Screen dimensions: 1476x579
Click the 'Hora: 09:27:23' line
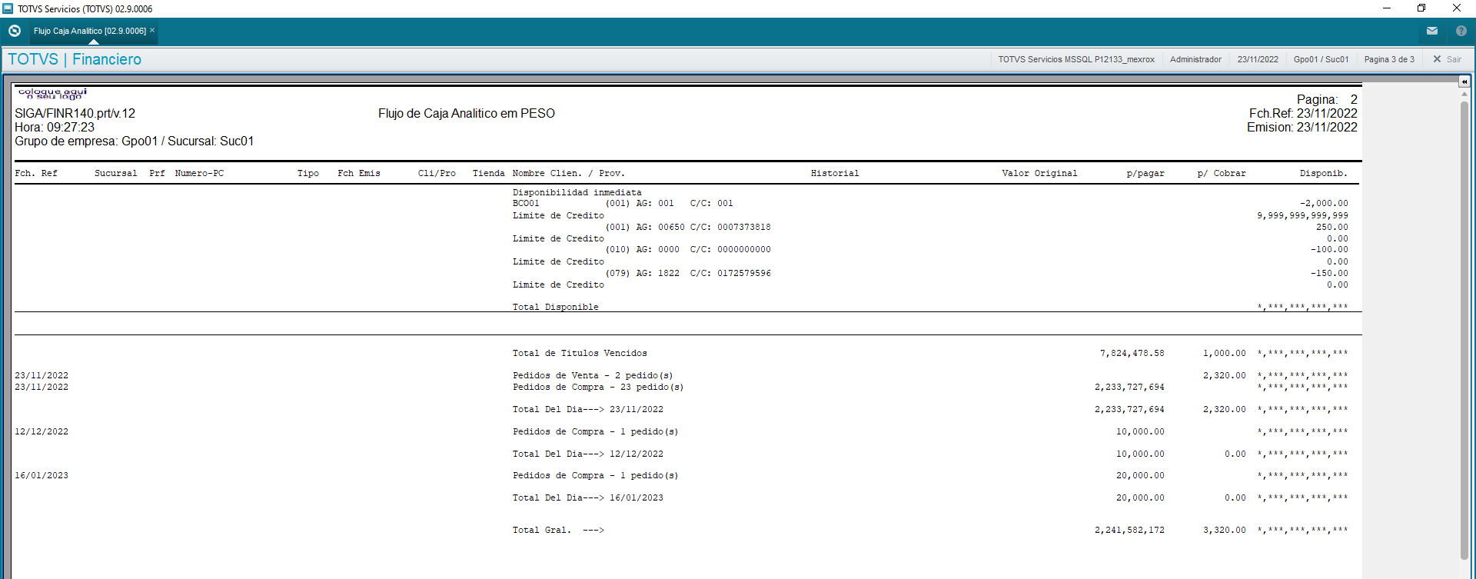[x=55, y=128]
